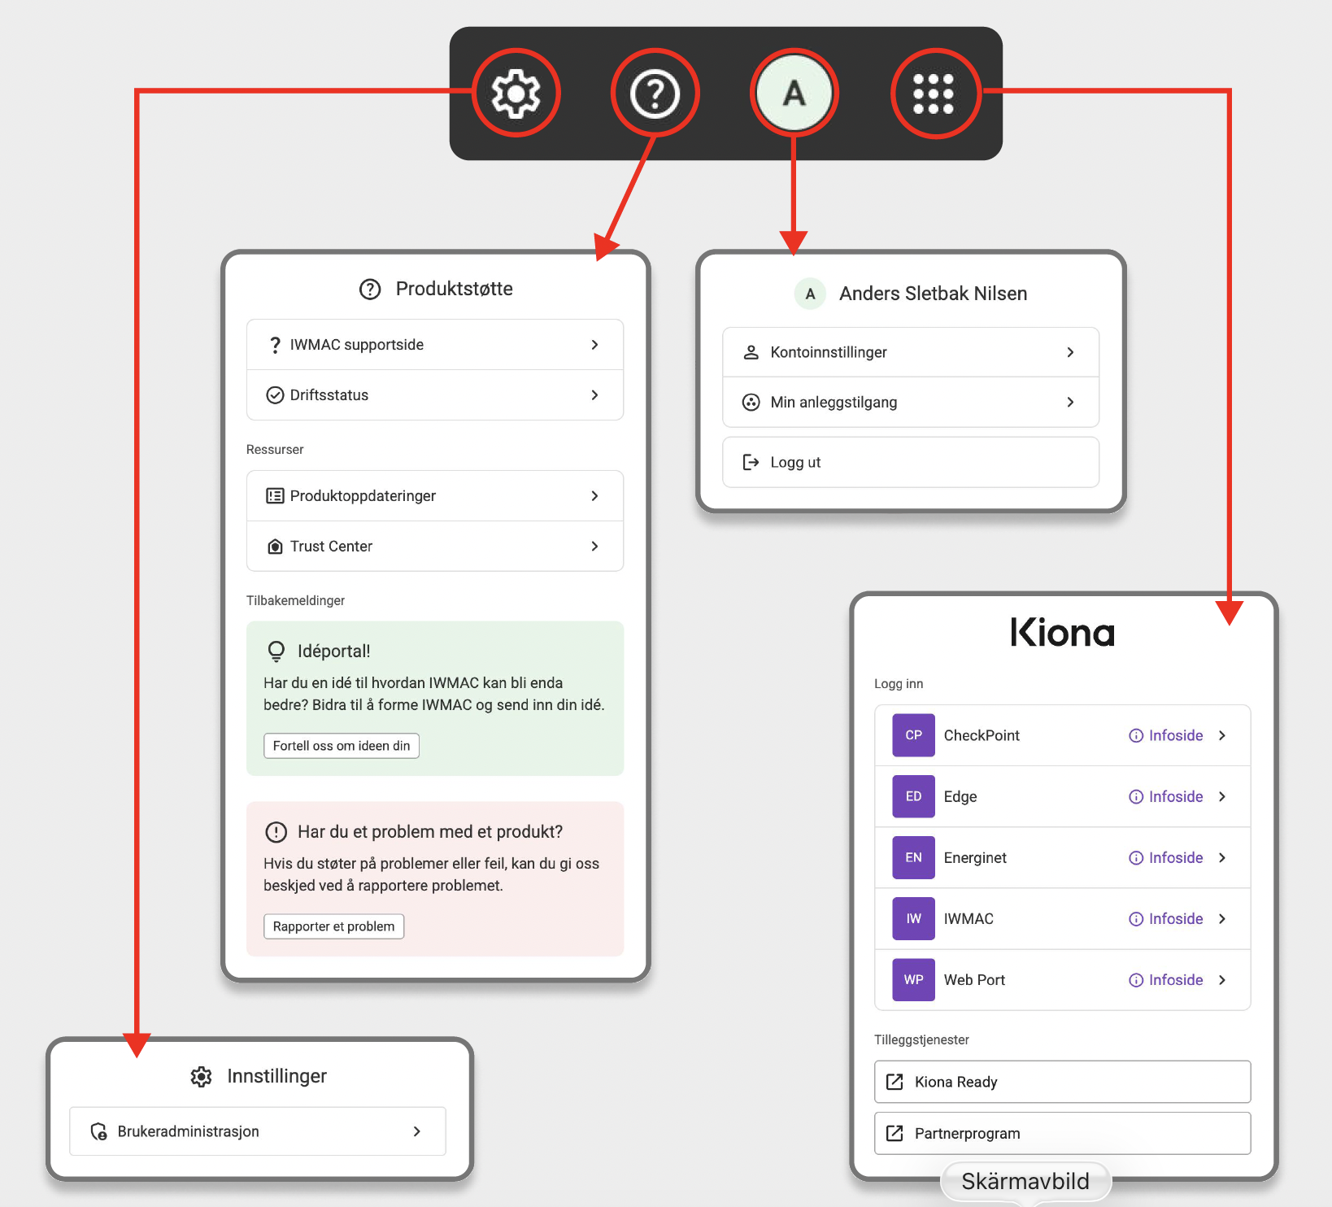The image size is (1332, 1207).
Task: Click the Driftsstatus checkmark icon
Action: point(276,395)
